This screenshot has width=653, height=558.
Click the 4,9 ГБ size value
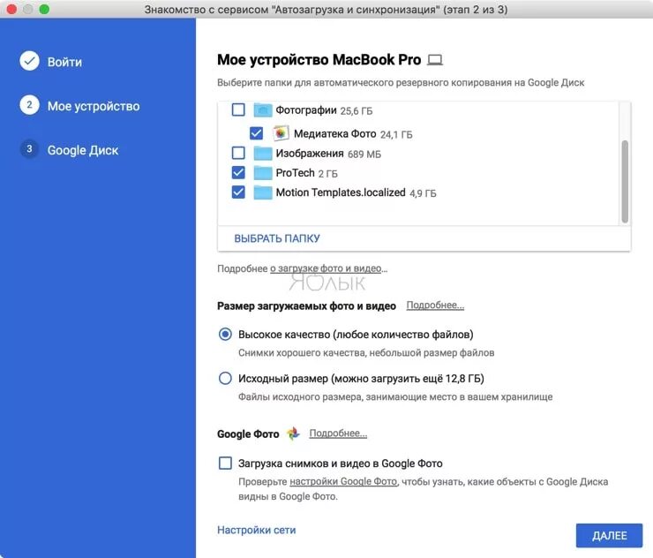coord(423,193)
